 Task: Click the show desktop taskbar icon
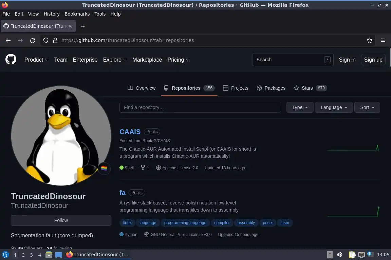coord(59,255)
